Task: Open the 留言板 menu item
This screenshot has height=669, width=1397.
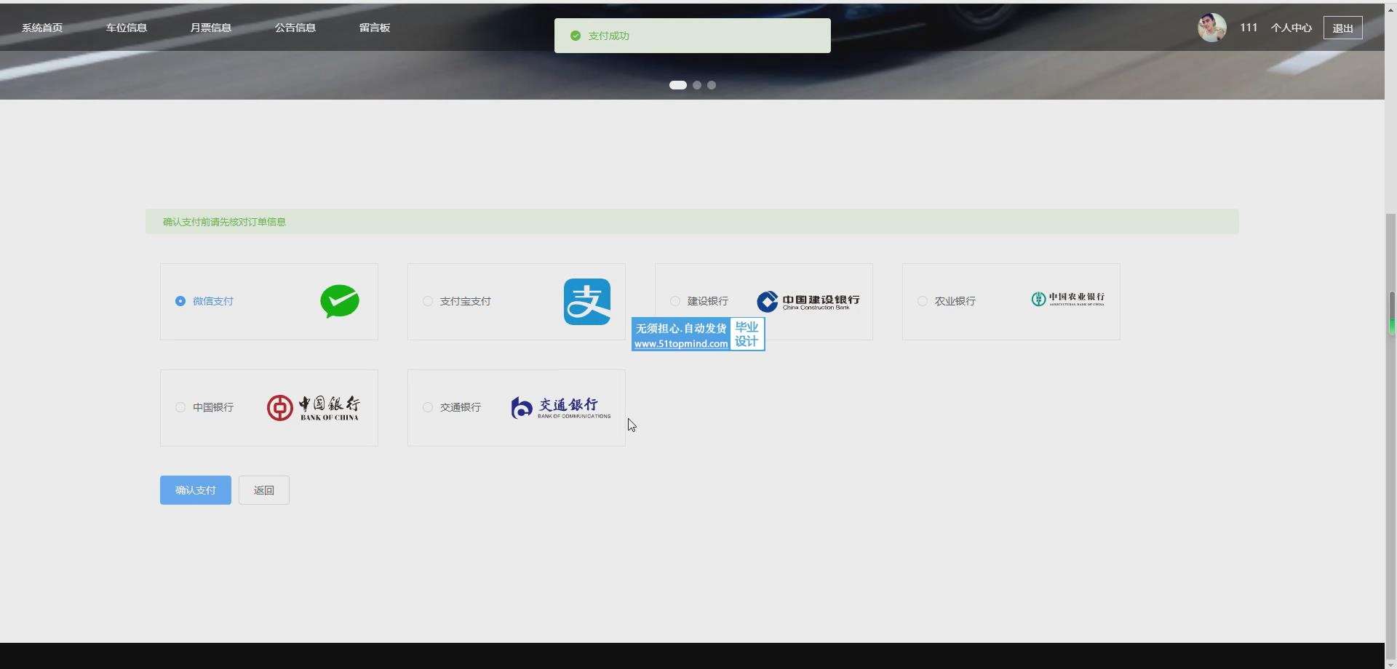Action: (375, 28)
